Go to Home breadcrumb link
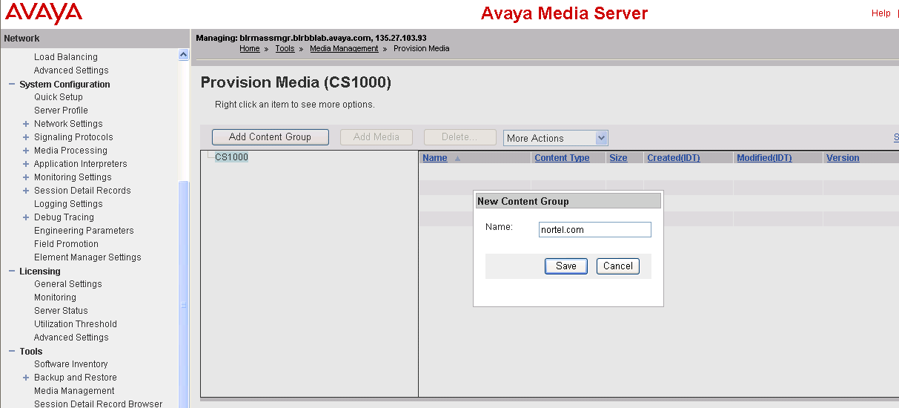This screenshot has height=408, width=899. (250, 48)
